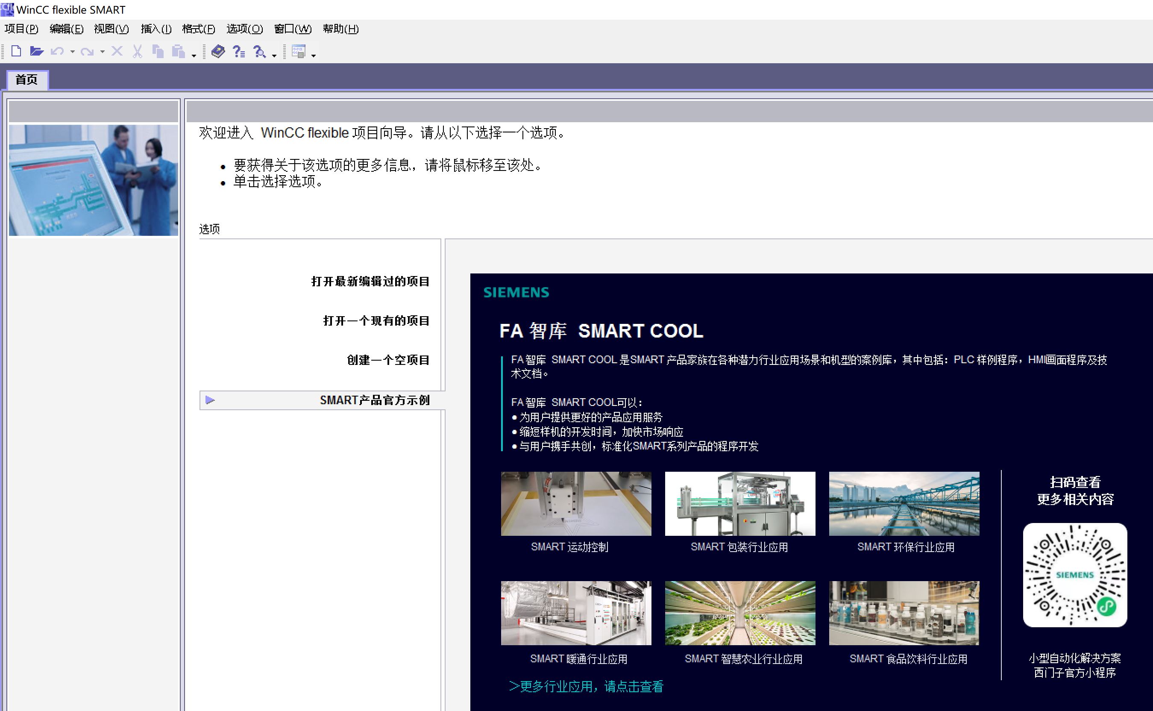Click the Undo arrow icon
1153x711 pixels.
click(x=57, y=51)
